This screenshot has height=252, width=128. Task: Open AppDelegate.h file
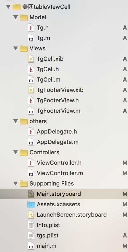pyautogui.click(x=57, y=132)
